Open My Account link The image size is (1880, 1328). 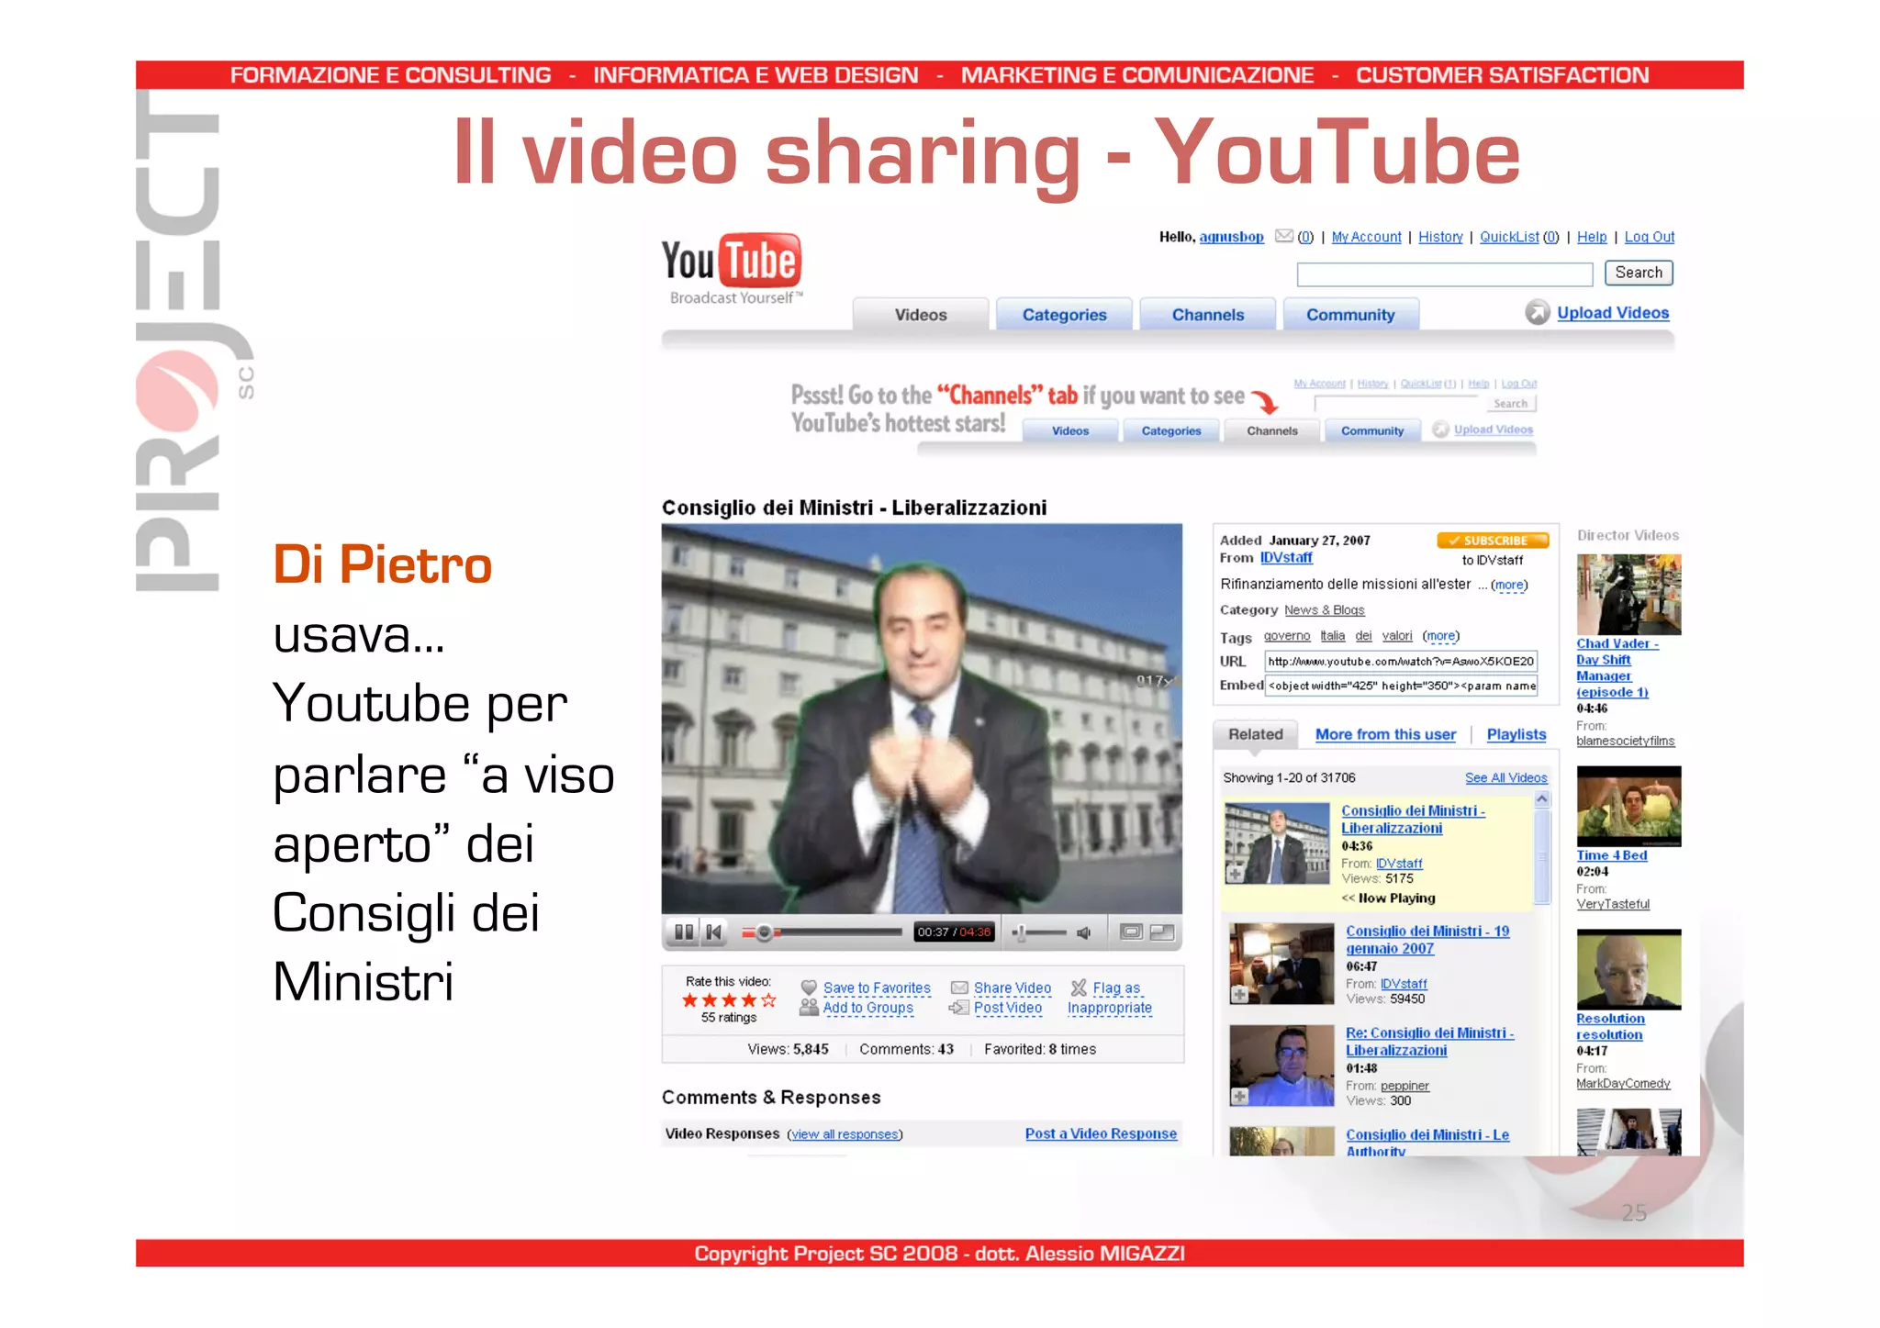coord(1366,237)
